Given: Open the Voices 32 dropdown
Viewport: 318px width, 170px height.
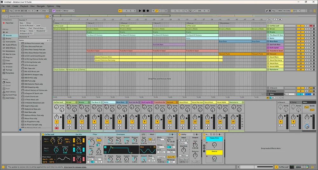Looking at the screenshot, I should click(x=161, y=147).
